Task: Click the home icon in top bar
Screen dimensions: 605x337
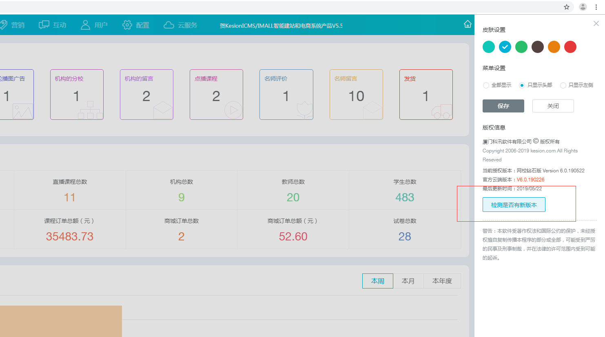Action: pos(468,24)
